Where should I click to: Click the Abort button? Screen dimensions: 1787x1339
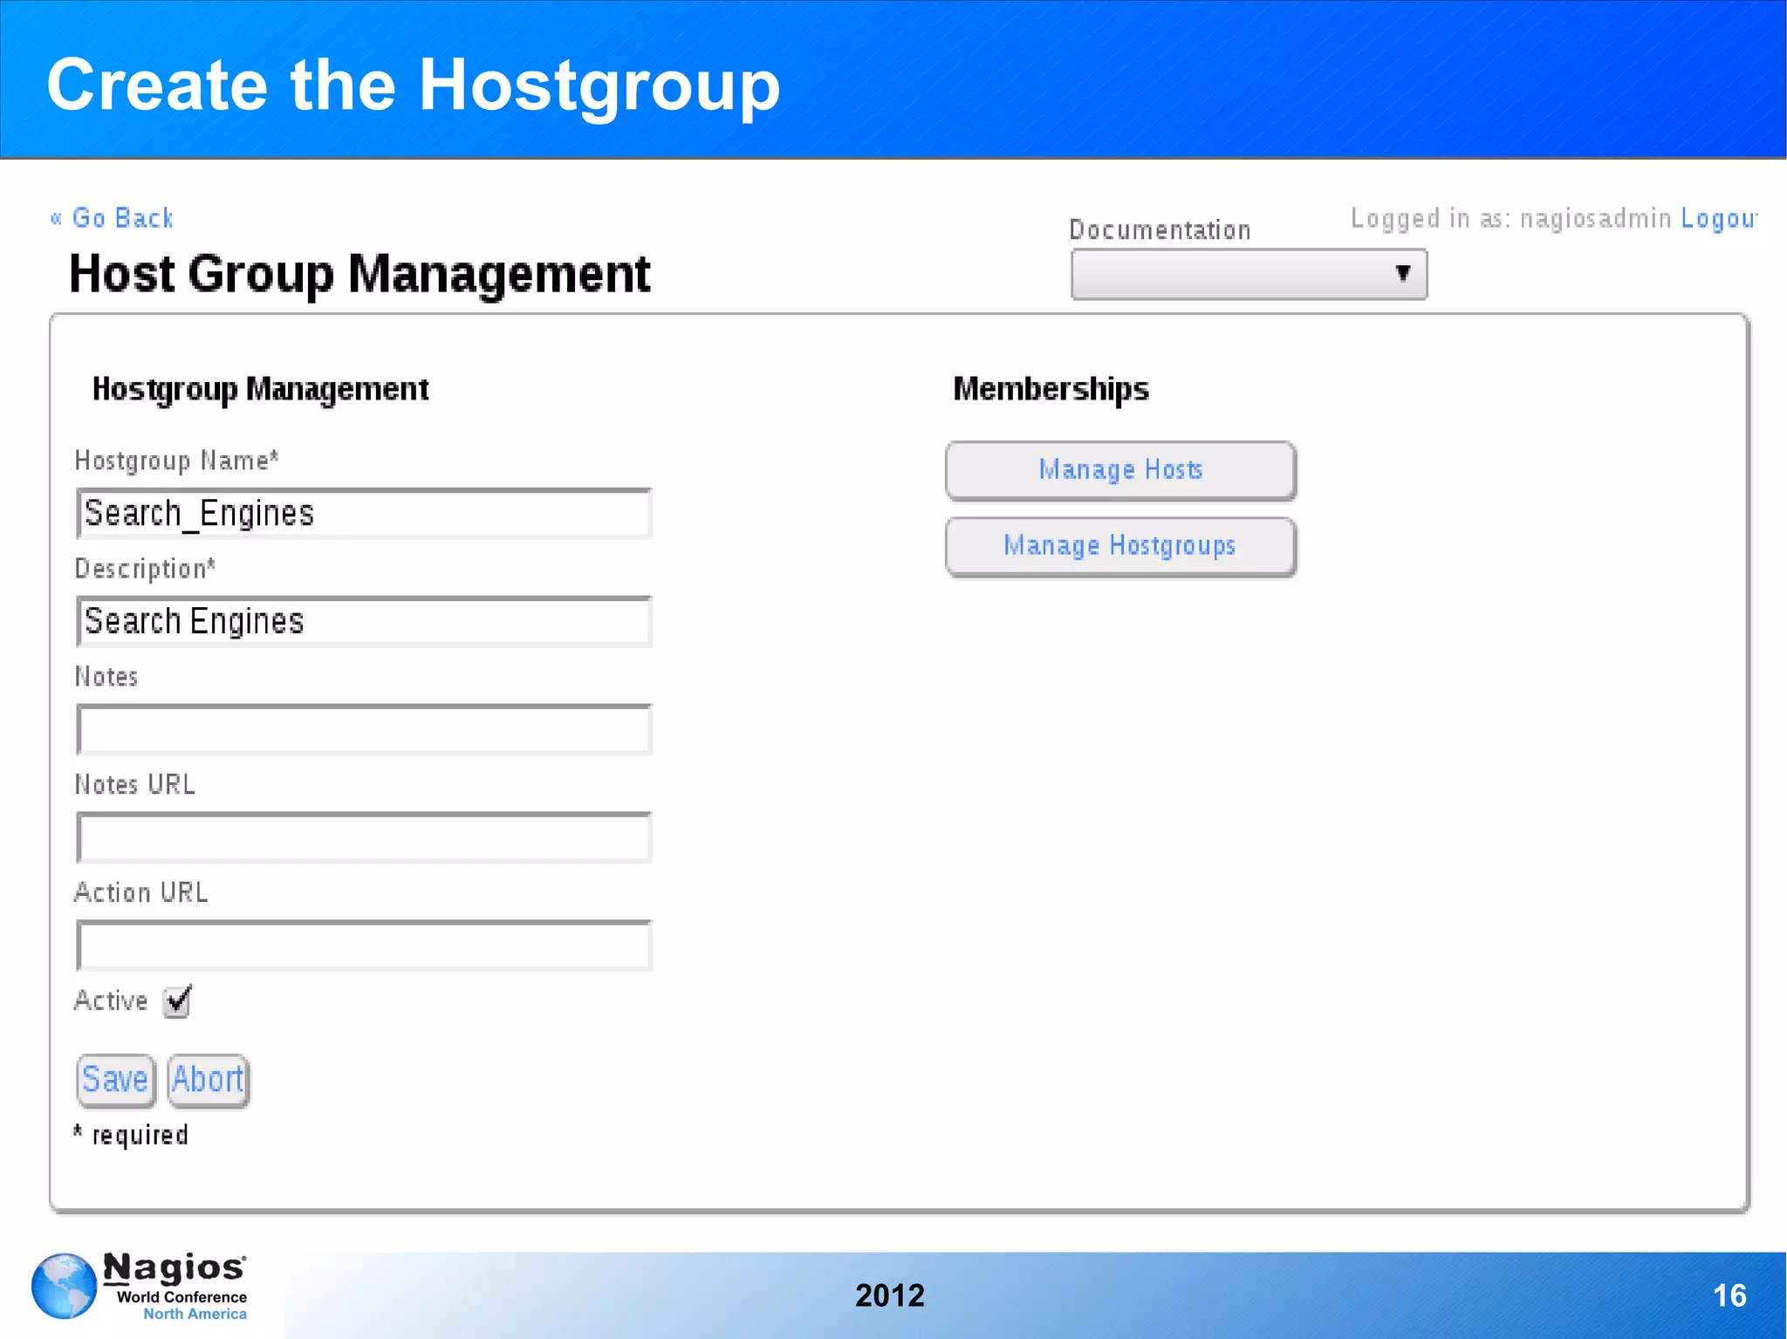(208, 1081)
